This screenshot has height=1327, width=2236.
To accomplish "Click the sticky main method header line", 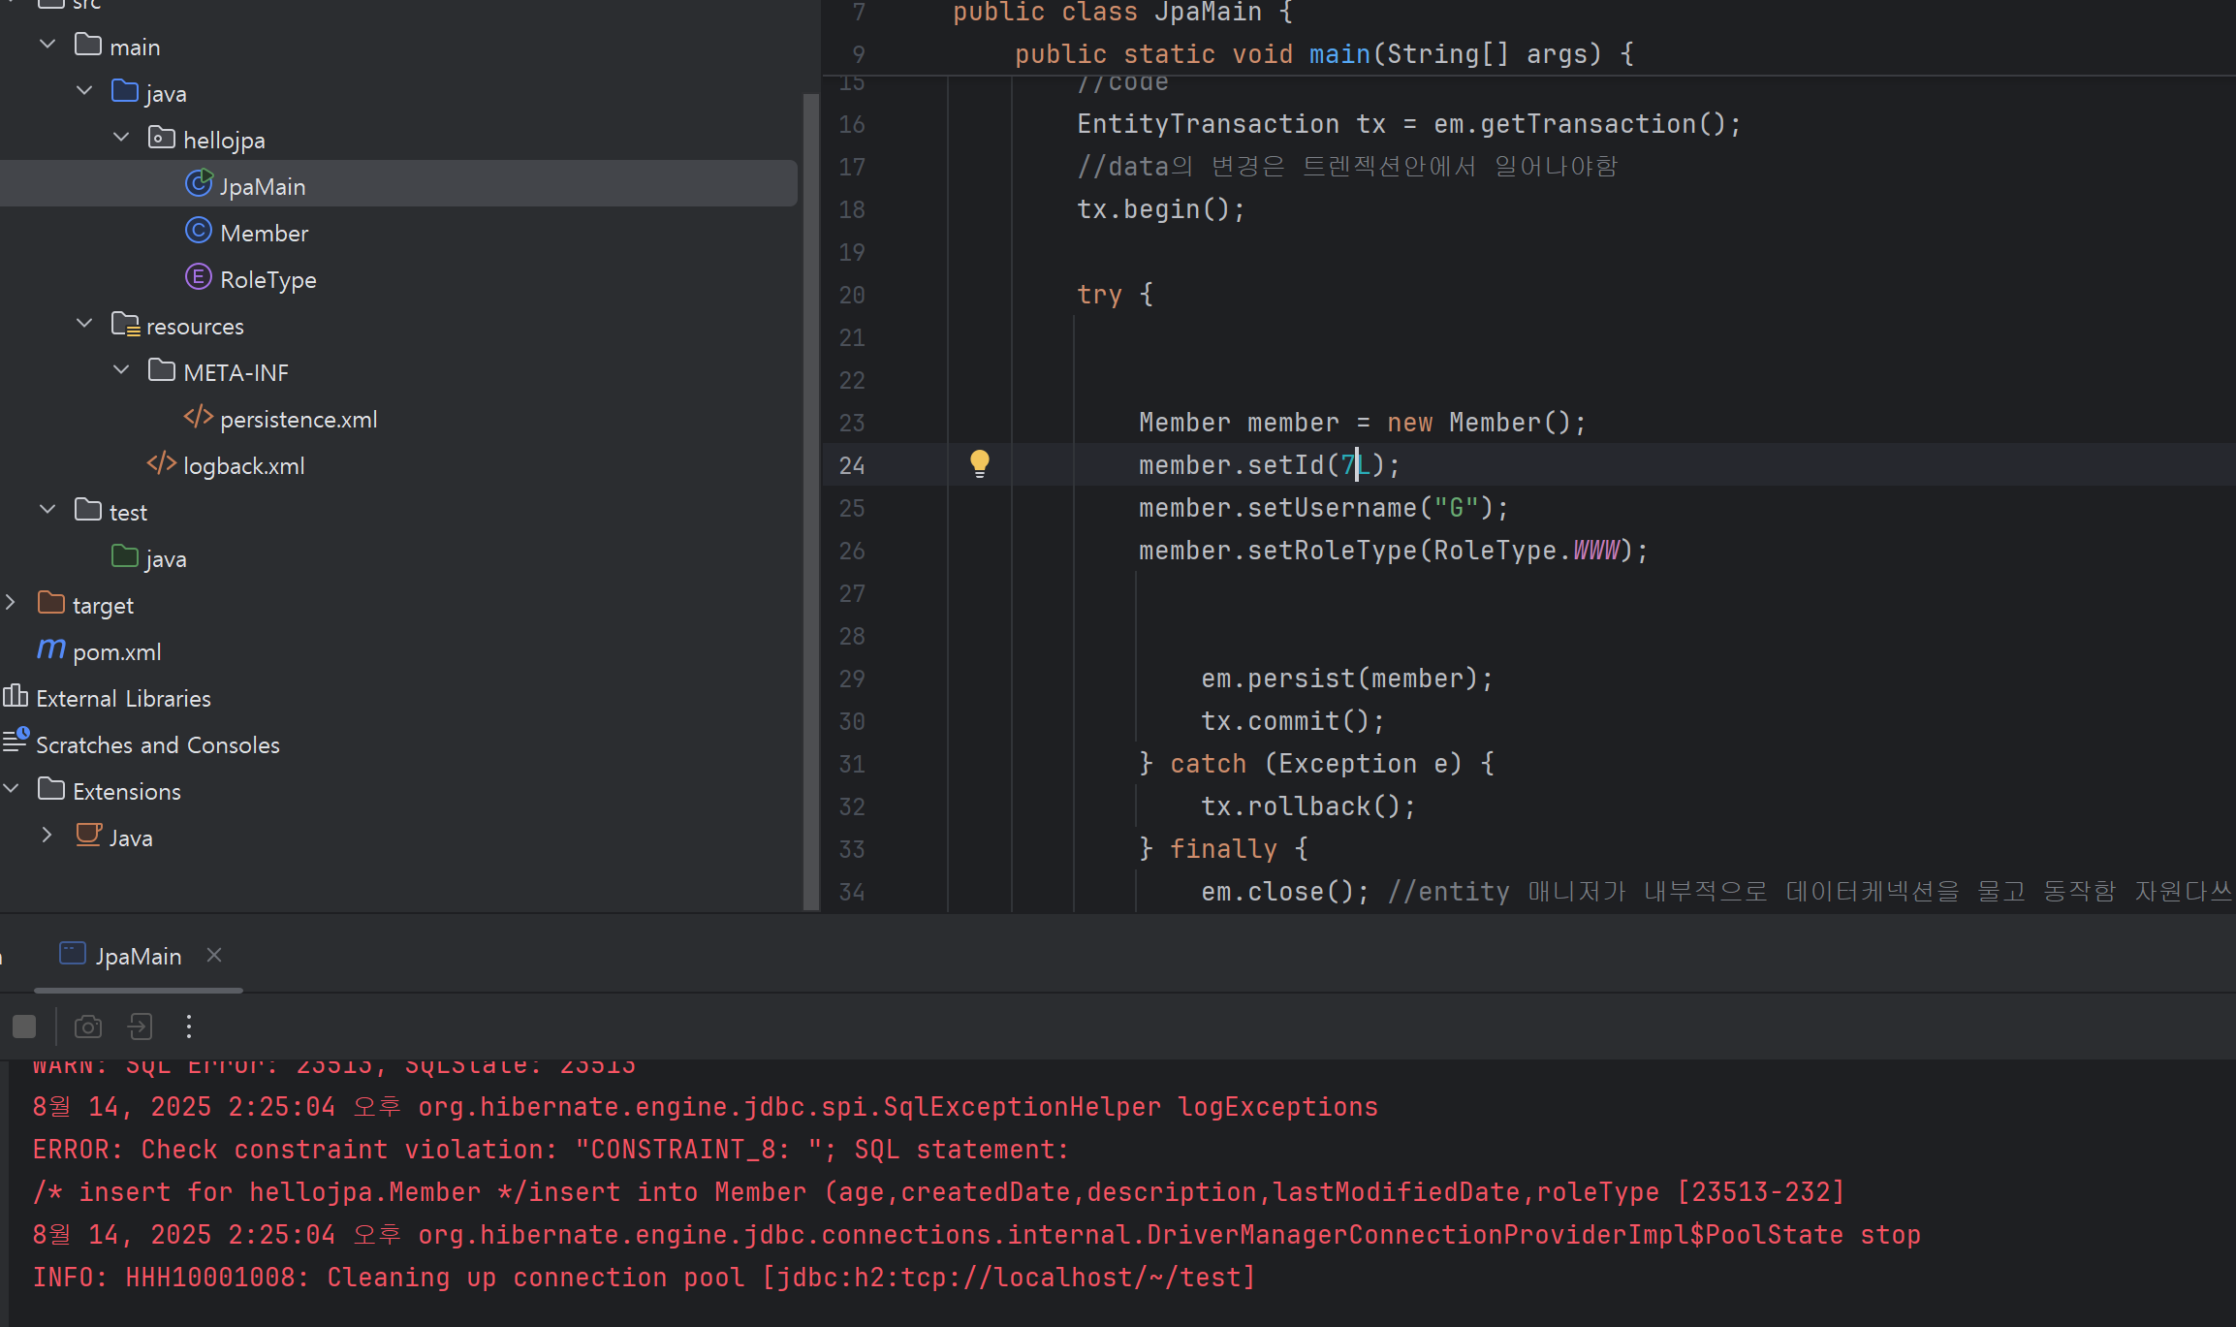I will pyautogui.click(x=1325, y=53).
